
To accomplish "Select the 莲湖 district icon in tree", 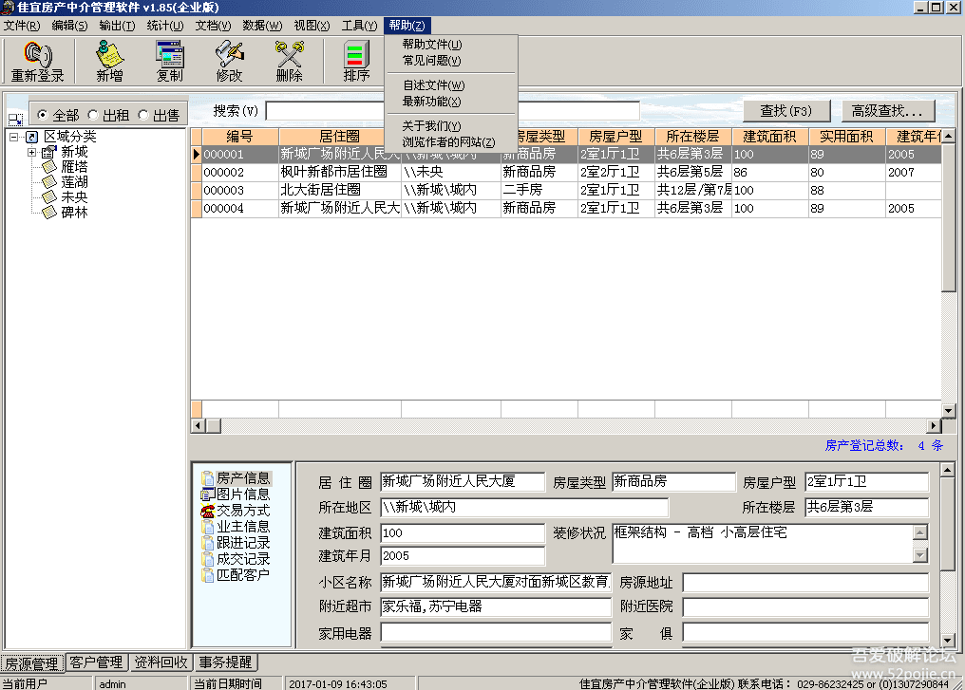I will tap(49, 182).
